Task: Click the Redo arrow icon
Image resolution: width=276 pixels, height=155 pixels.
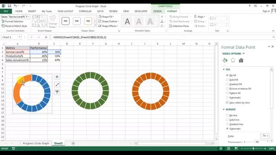Action: (x=23, y=6)
